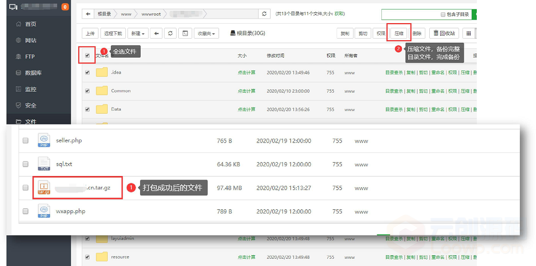
Task: Click 目录查杀 in the Common row
Action: (394, 91)
